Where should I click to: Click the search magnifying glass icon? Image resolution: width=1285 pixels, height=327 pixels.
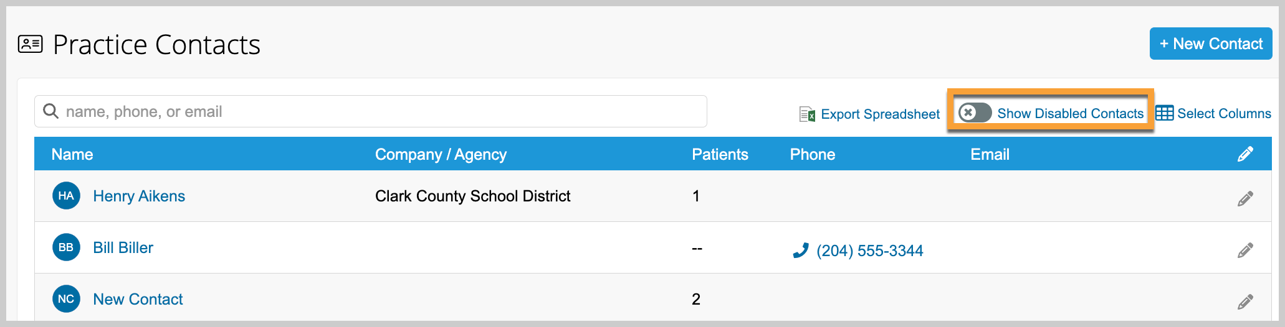click(50, 111)
